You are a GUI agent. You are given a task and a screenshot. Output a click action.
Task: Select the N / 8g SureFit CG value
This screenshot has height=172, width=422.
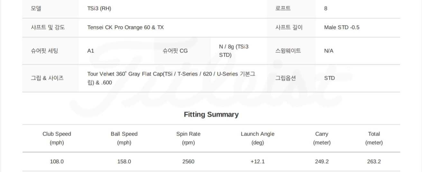coord(234,51)
